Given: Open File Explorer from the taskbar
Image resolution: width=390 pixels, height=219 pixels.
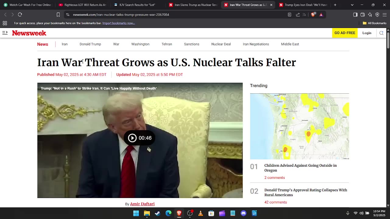Looking at the screenshot, I should click(x=147, y=213).
